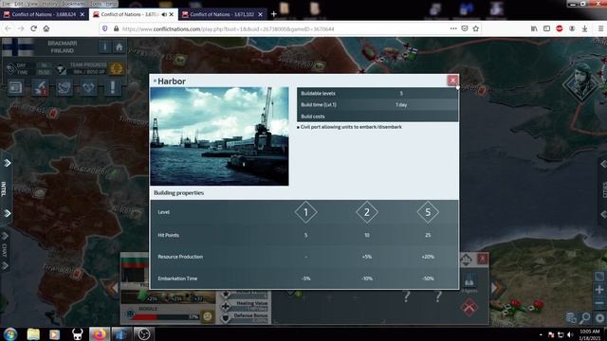Screen dimensions: 607x341
Task: Select the level 2 diamond
Action: point(367,212)
